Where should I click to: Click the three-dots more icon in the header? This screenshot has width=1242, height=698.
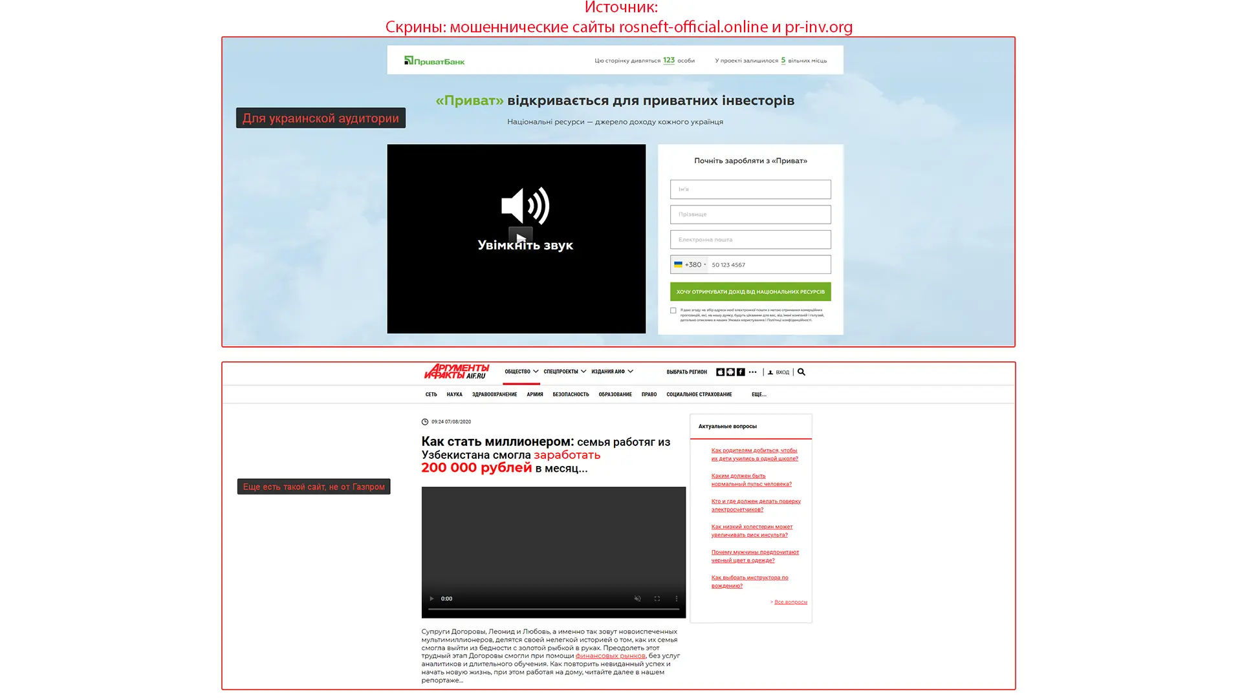(752, 372)
